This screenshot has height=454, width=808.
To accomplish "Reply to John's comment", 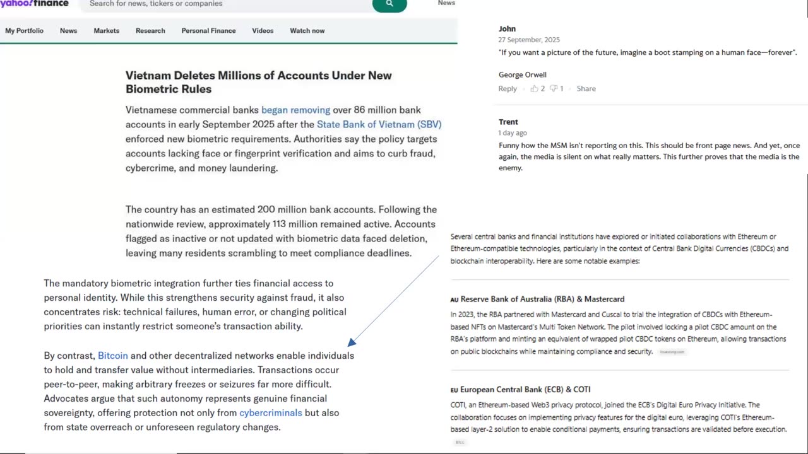I will pos(508,88).
